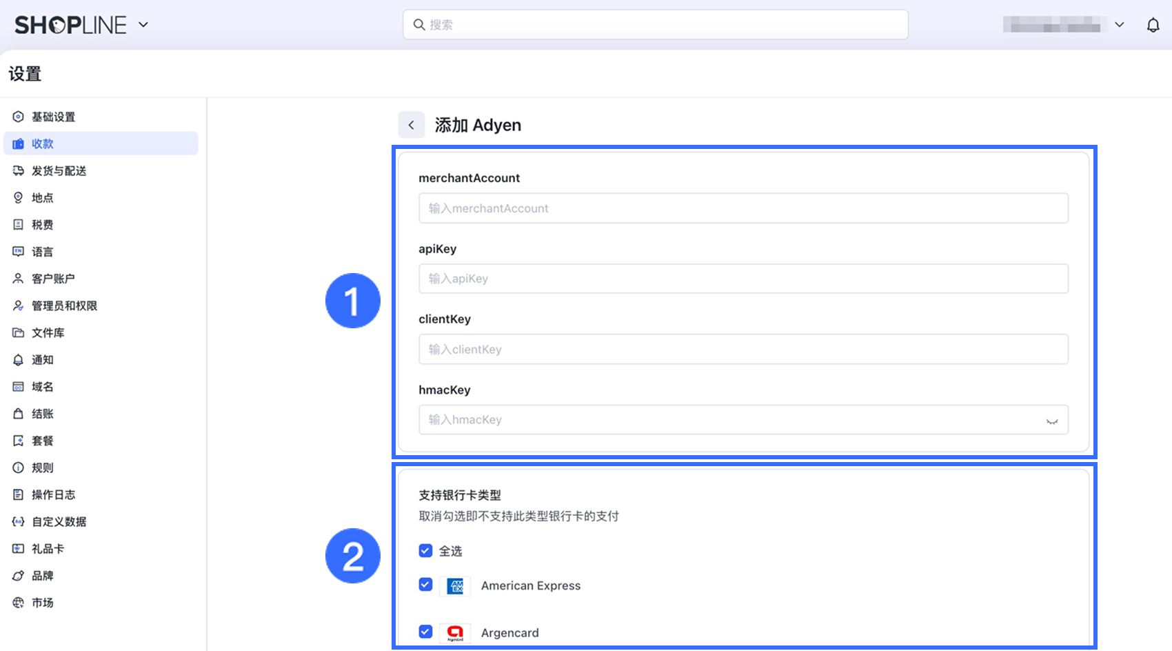
Task: Select 收款 in the sidebar
Action: [101, 143]
